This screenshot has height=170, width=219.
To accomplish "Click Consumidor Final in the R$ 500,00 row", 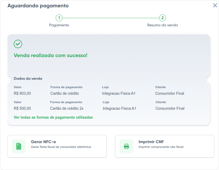I will 170,108.
